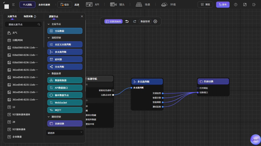Click the DaaS floating logo button

(x=255, y=139)
